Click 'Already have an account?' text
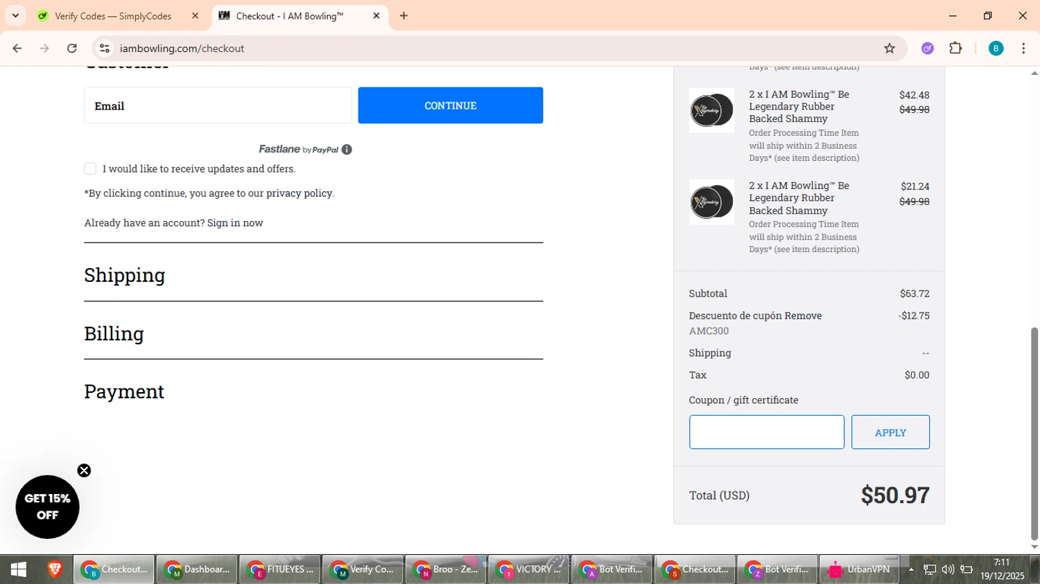The image size is (1040, 584). point(144,223)
